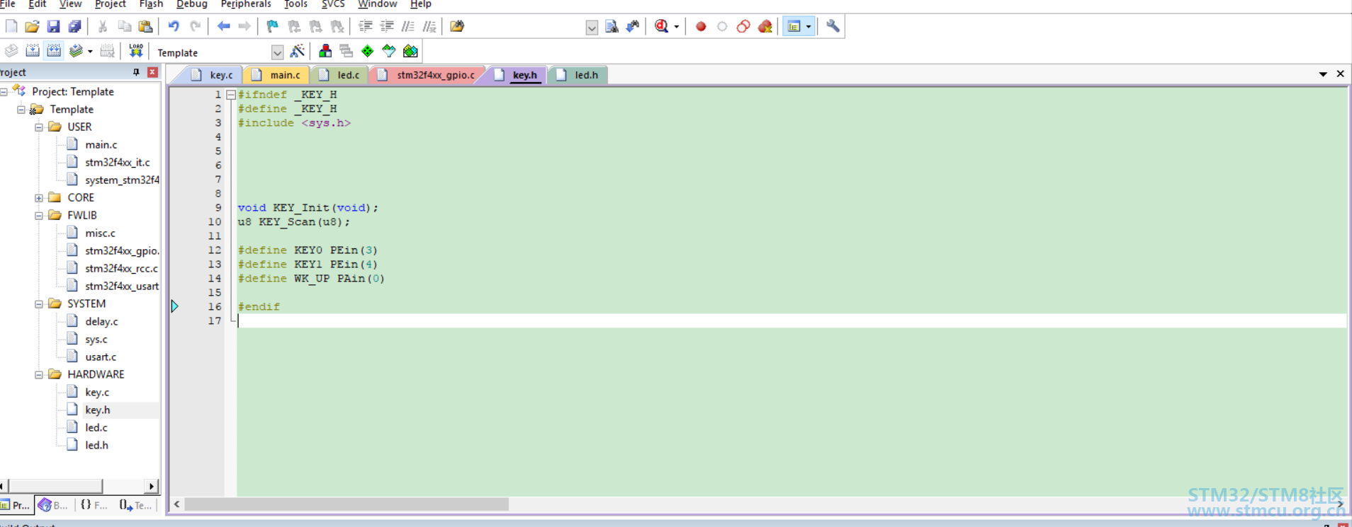Viewport: 1352px width, 527px height.
Task: Switch to the stm32f4xx_gpio.c tab
Action: [428, 75]
